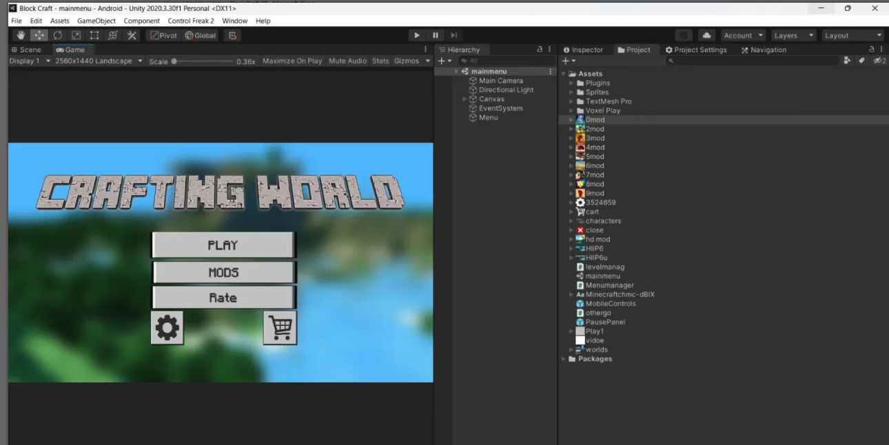Select the combined Transform tool
Image resolution: width=889 pixels, height=445 pixels.
[x=113, y=35]
